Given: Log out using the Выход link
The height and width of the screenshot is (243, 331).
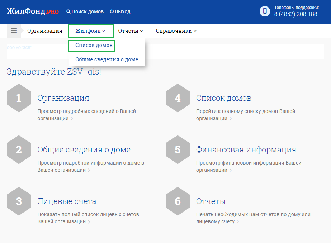Looking at the screenshot, I should pos(120,11).
